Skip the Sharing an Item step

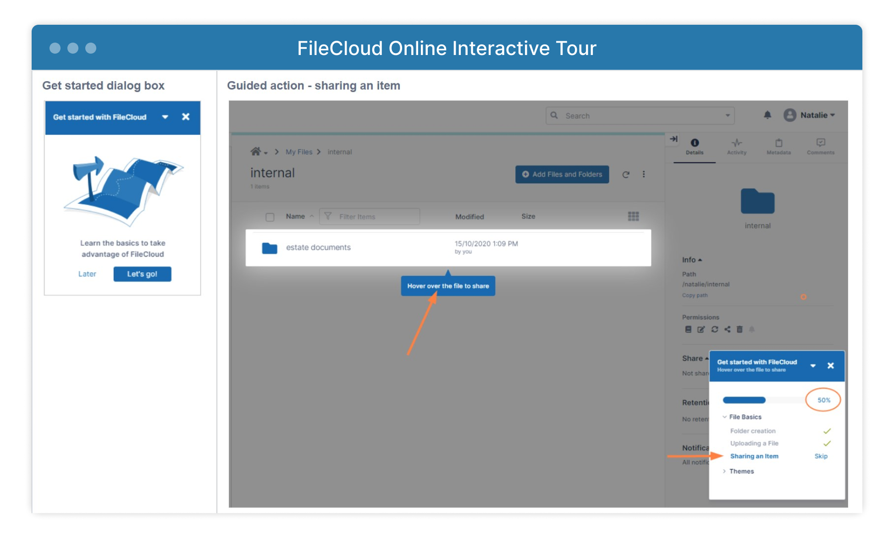[x=821, y=456]
